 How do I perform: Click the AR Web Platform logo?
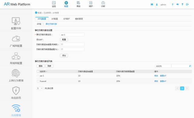pyautogui.click(x=17, y=4)
